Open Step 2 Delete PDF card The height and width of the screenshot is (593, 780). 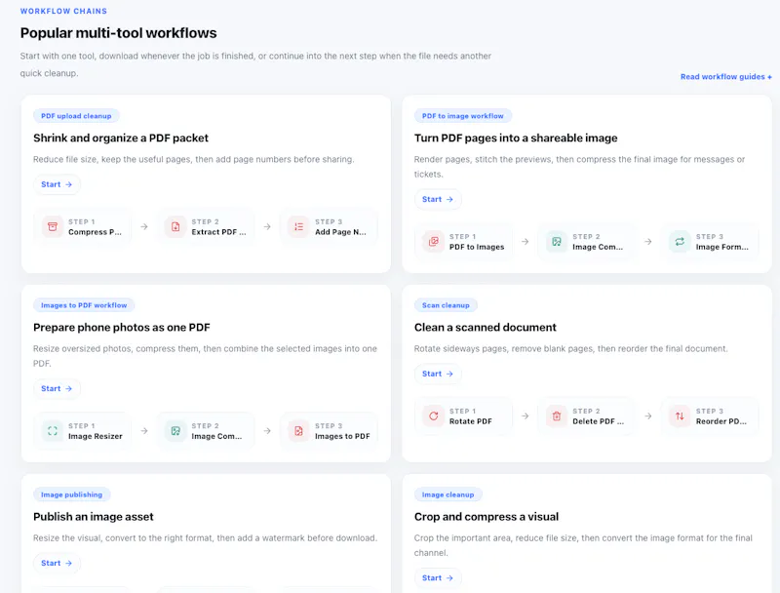click(x=587, y=415)
